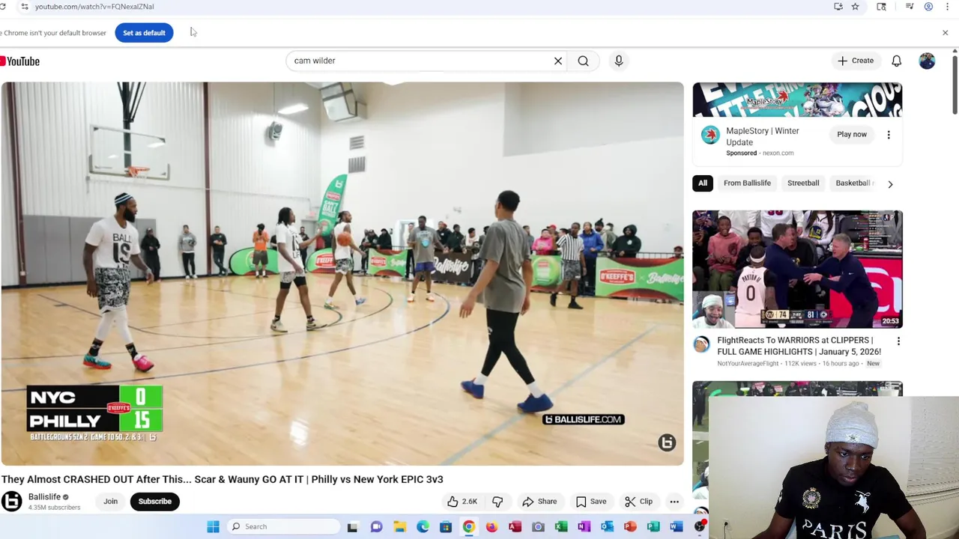Open File Explorer from taskbar
The image size is (959, 539).
399,527
